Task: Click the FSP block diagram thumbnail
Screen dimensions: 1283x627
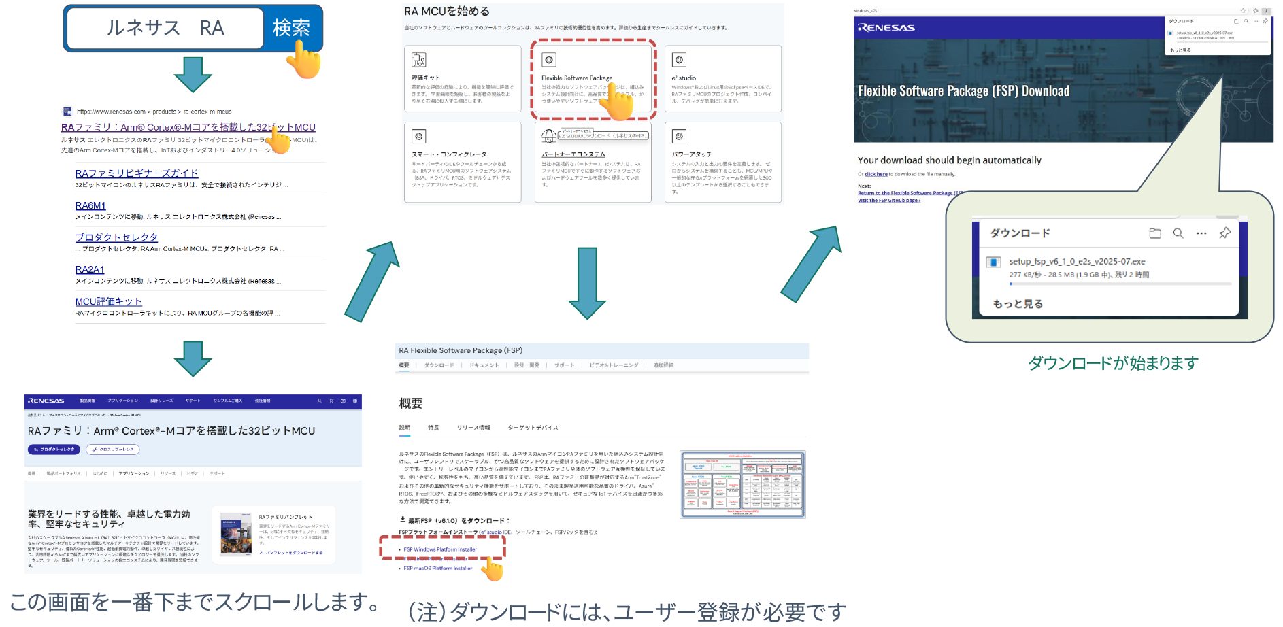Action: click(x=743, y=484)
